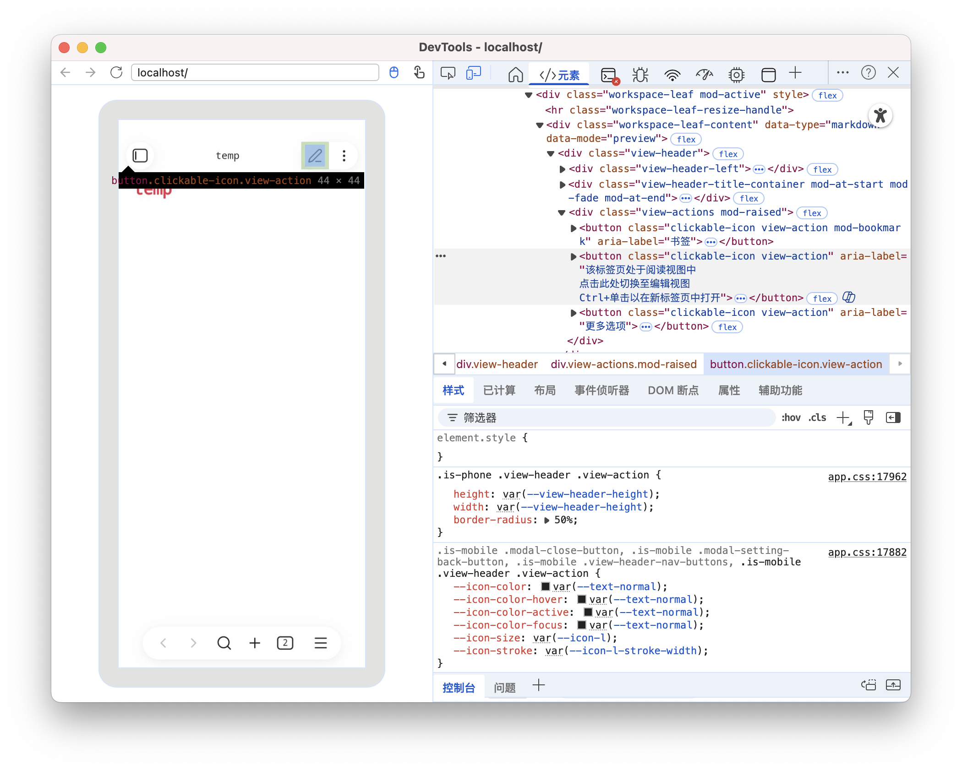Expand the border-radius 50% shorthand triangle
This screenshot has height=770, width=962.
[547, 521]
